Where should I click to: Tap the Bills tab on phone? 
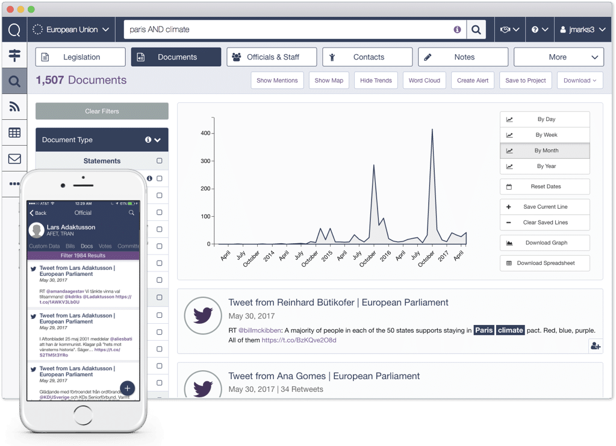click(x=70, y=246)
